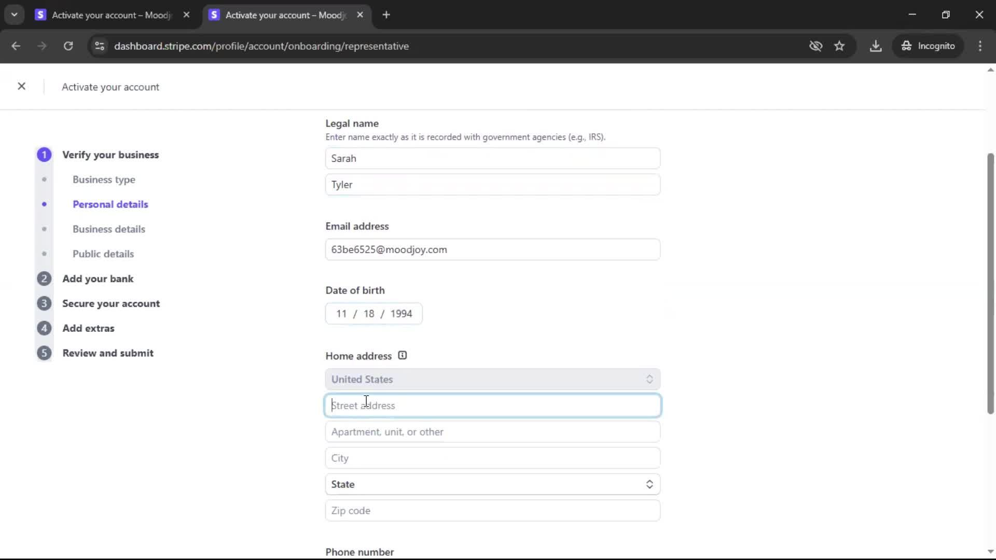Click the Home address info icon
This screenshot has height=560, width=996.
(402, 356)
